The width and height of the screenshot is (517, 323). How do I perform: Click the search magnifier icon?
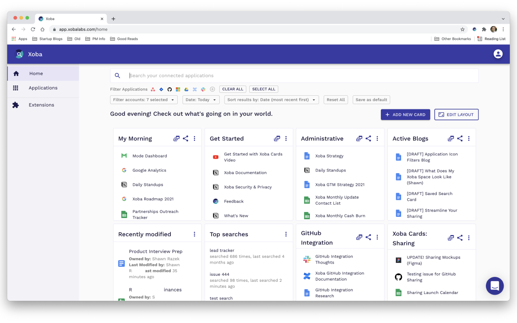pos(118,76)
